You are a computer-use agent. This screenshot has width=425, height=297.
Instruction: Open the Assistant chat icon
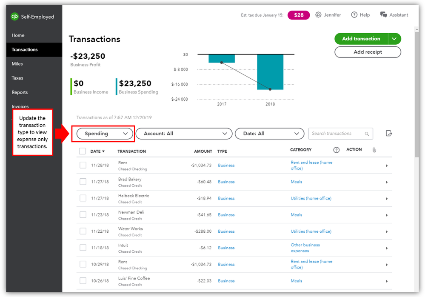[383, 15]
